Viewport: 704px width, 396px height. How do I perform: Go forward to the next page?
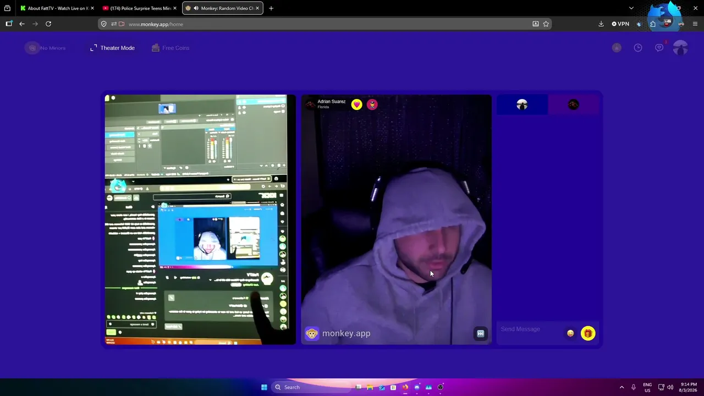(x=35, y=24)
